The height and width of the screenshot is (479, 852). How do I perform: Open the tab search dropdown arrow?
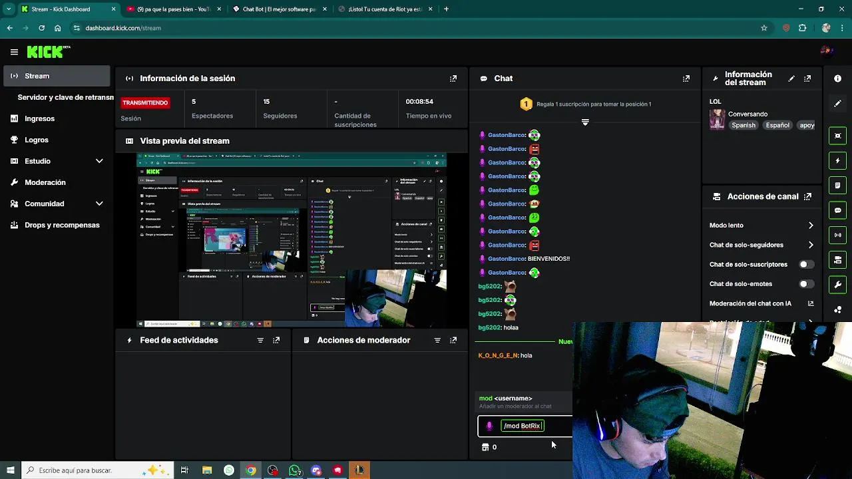8,9
